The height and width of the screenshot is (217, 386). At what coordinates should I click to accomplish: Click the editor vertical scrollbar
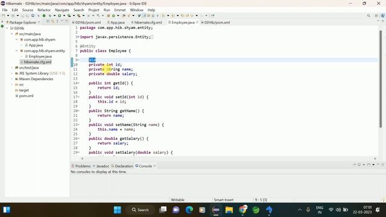tap(381, 79)
